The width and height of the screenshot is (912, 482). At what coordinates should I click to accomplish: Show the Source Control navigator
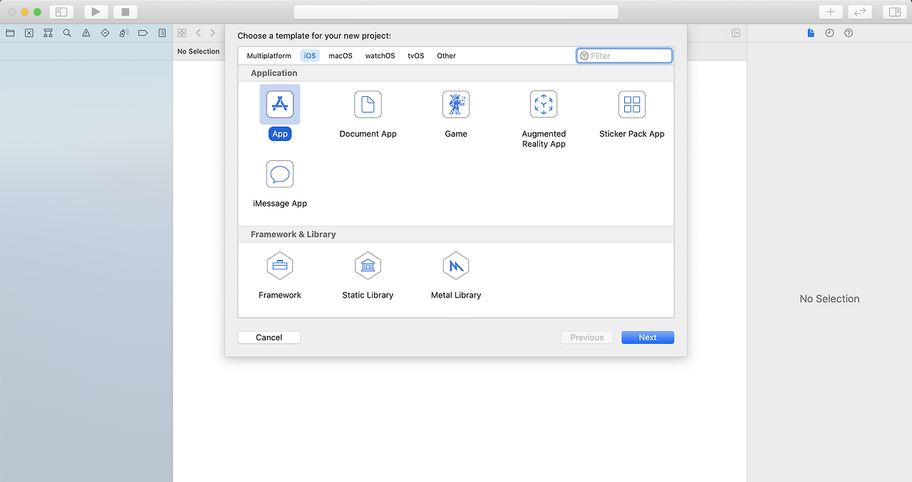coord(29,33)
